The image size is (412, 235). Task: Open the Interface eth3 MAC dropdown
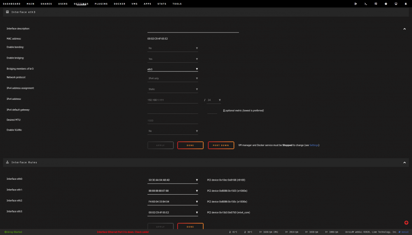click(173, 213)
